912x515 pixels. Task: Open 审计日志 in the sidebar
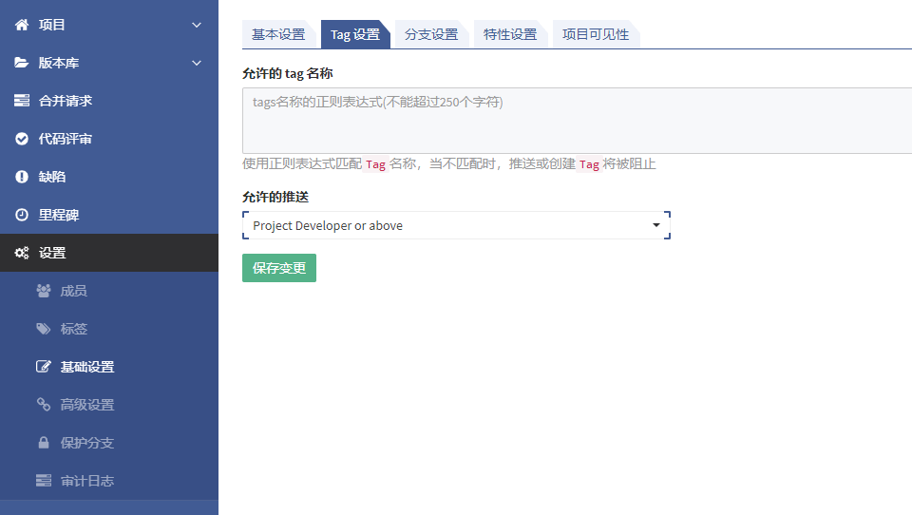pyautogui.click(x=86, y=481)
